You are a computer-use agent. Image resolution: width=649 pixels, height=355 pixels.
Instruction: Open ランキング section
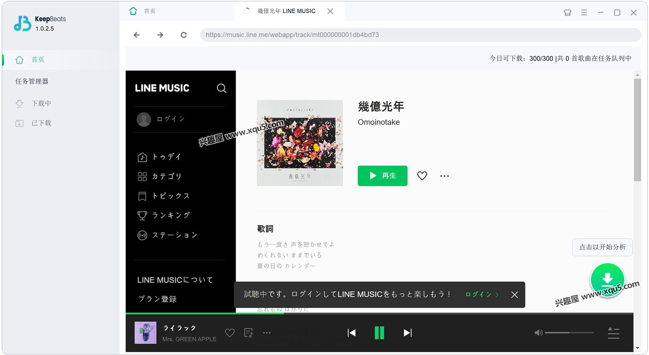pyautogui.click(x=164, y=215)
